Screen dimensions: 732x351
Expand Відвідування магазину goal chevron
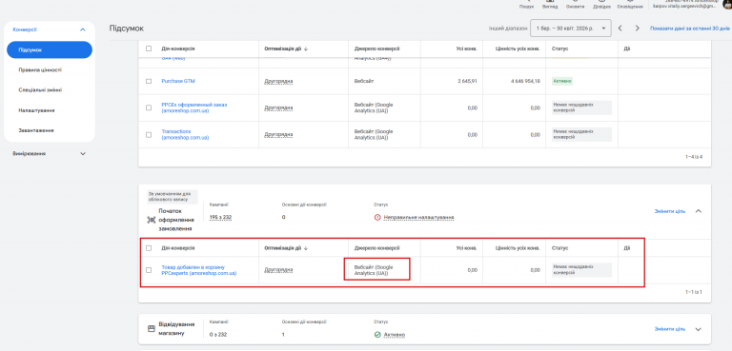point(699,329)
